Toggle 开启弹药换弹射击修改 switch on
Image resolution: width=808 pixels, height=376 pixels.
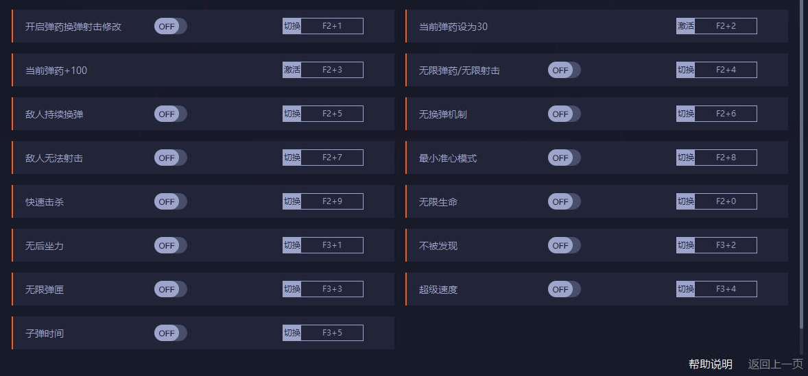coord(170,26)
